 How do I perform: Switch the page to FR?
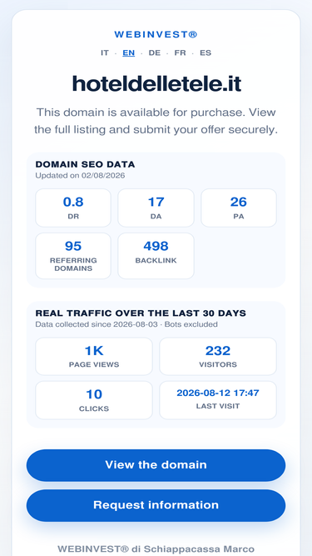point(180,53)
